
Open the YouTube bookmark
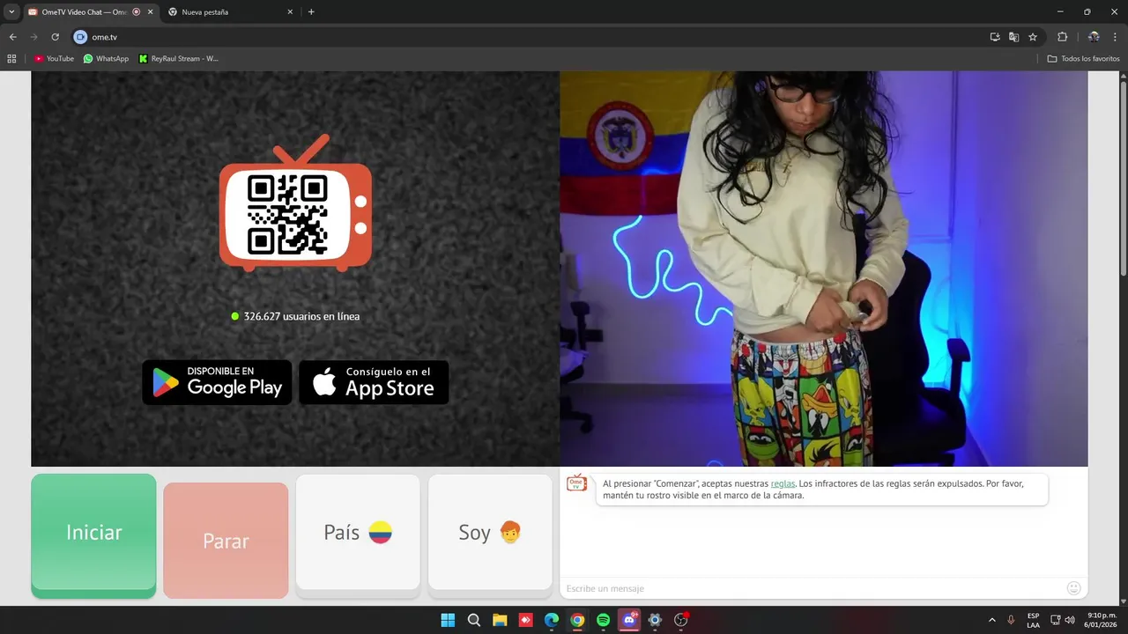tap(55, 58)
